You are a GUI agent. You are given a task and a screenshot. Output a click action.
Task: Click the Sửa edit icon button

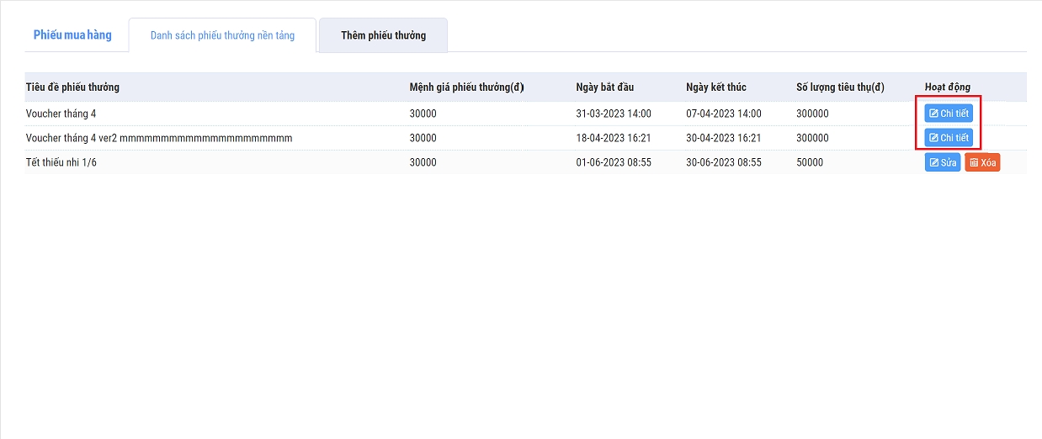click(x=942, y=162)
